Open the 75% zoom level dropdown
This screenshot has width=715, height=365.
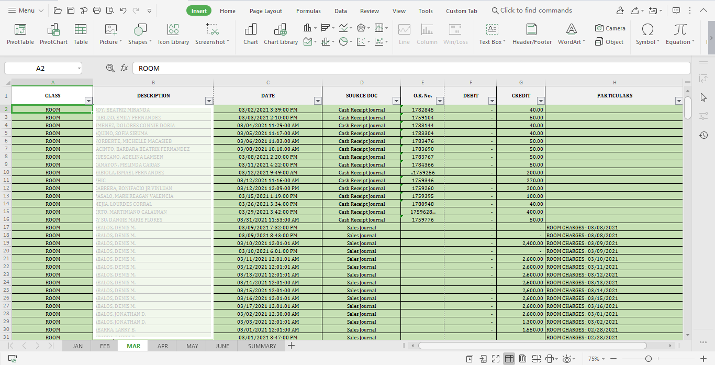tap(597, 359)
